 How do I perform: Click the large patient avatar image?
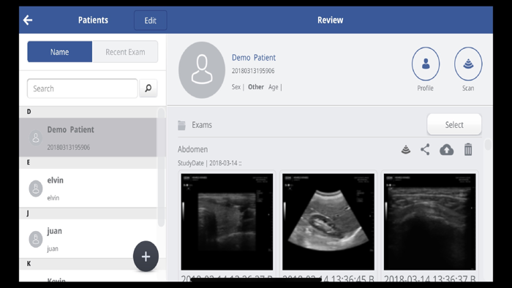click(x=202, y=69)
